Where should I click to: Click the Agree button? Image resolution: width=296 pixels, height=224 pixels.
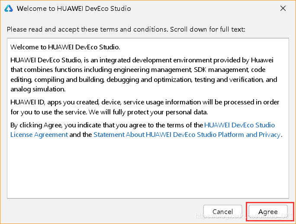(268, 212)
